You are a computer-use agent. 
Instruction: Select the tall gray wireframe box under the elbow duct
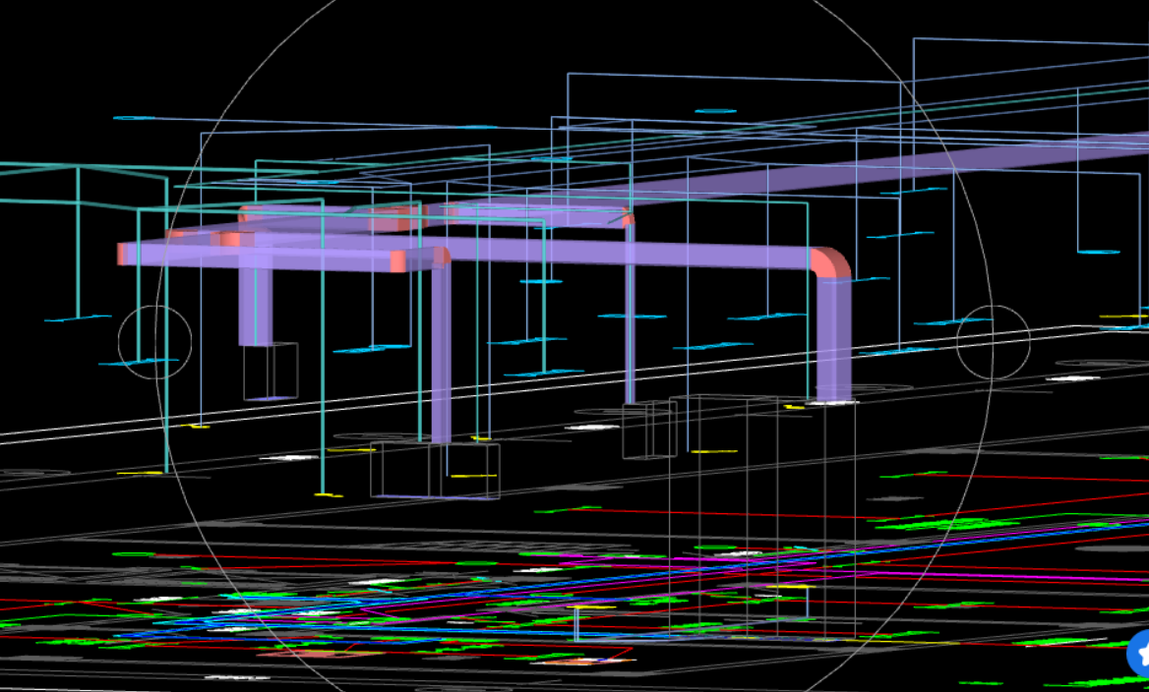coord(762,517)
